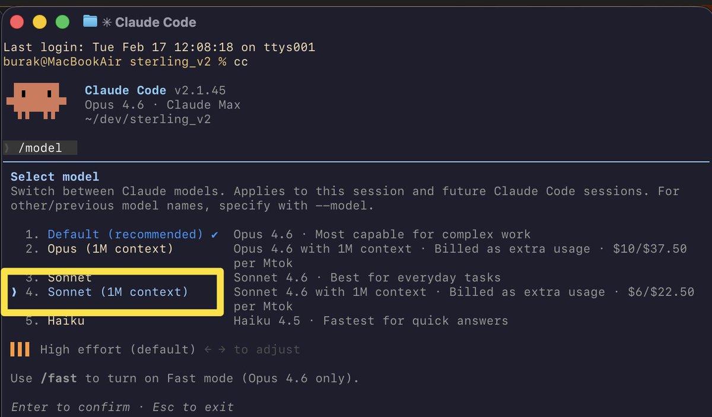
Task: Click the Select model heading
Action: 55,176
